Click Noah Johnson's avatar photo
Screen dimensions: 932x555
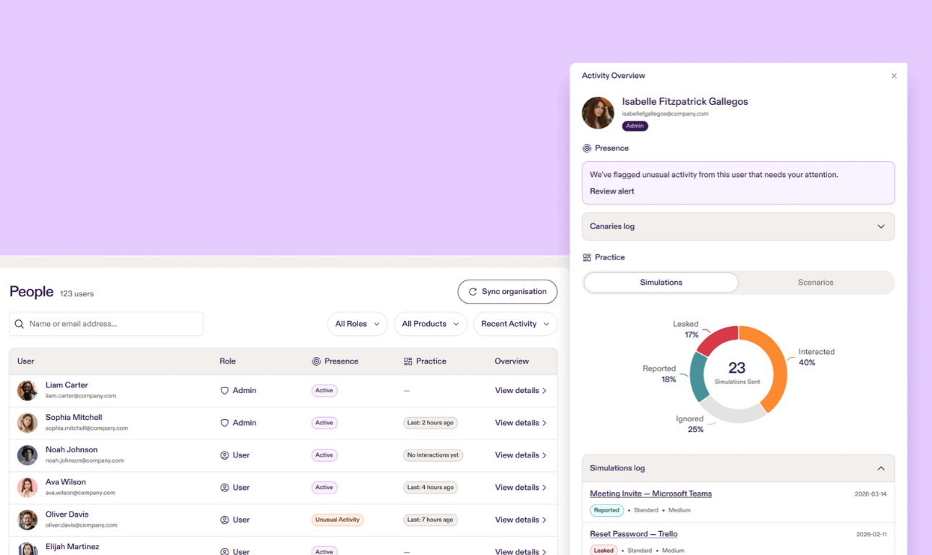(27, 455)
